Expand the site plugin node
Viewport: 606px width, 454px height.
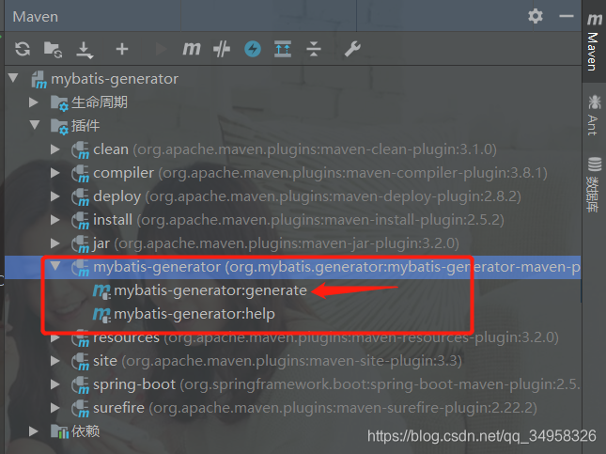click(x=55, y=361)
